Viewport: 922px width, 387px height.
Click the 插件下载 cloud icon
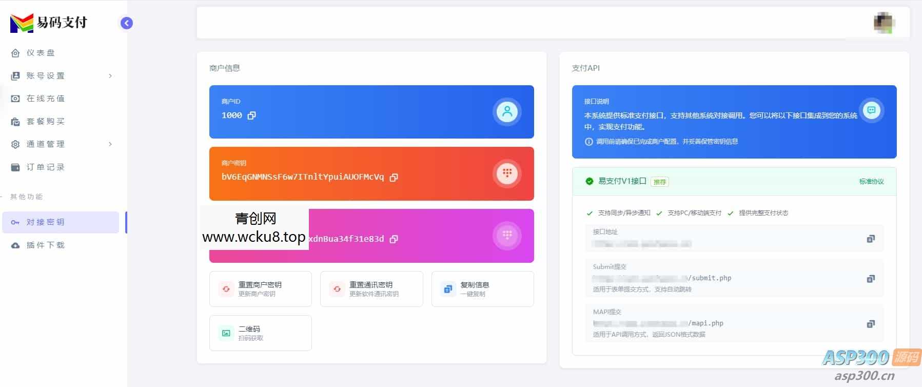pyautogui.click(x=15, y=245)
